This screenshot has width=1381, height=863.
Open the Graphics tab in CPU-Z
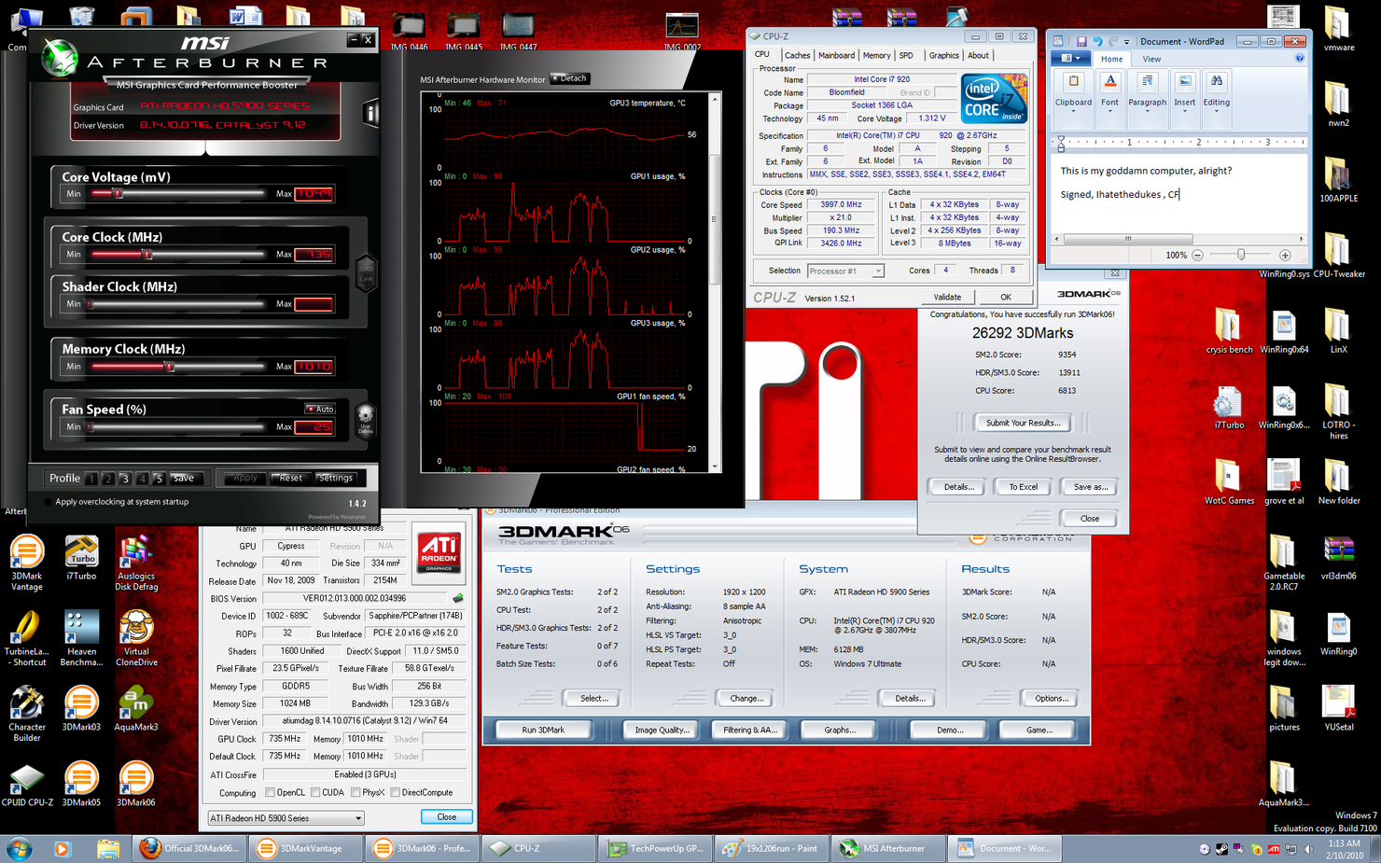pos(943,56)
